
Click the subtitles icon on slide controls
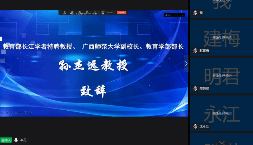click(x=25, y=113)
